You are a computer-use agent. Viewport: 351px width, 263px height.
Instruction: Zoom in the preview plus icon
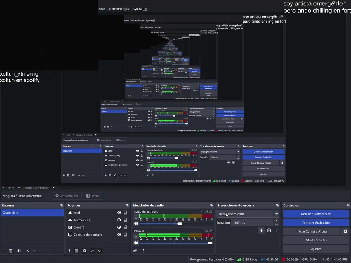(x=19, y=188)
